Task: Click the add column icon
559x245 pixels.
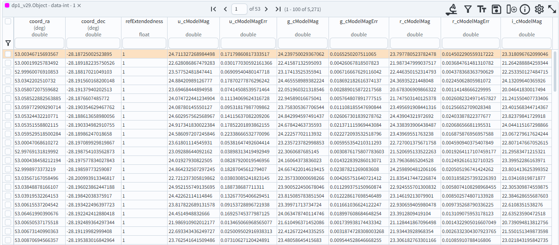Action: [511, 9]
